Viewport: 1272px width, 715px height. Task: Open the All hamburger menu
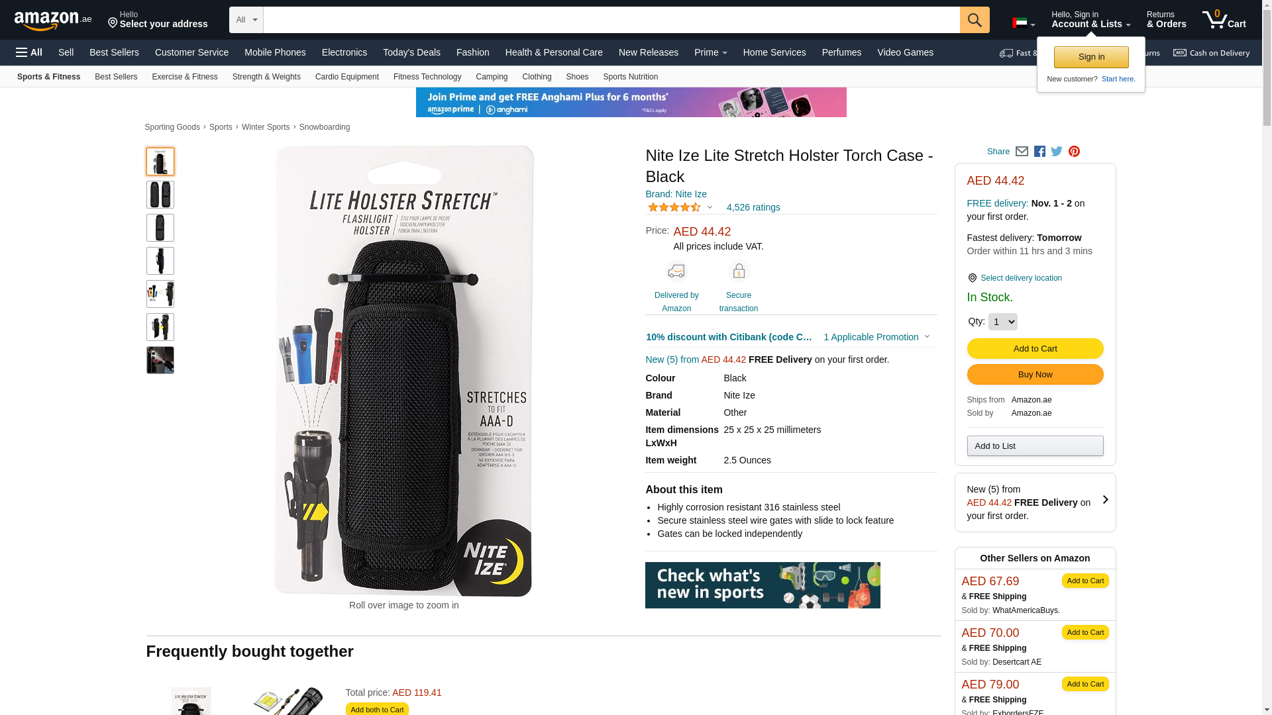tap(29, 52)
